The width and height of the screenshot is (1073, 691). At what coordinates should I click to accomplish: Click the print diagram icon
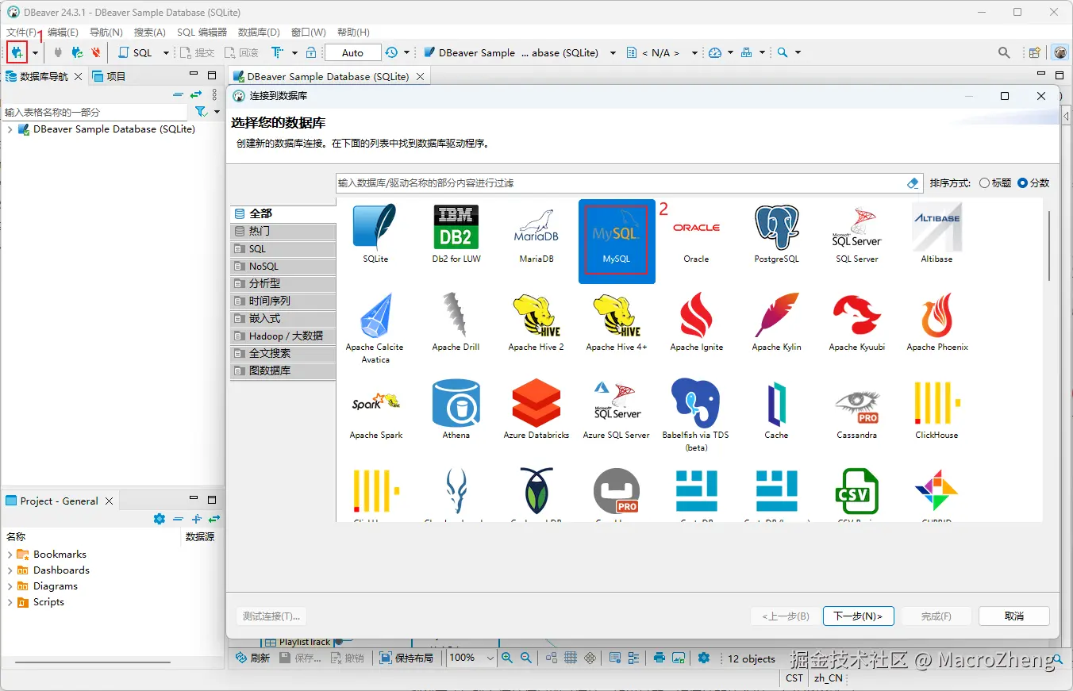(x=660, y=658)
